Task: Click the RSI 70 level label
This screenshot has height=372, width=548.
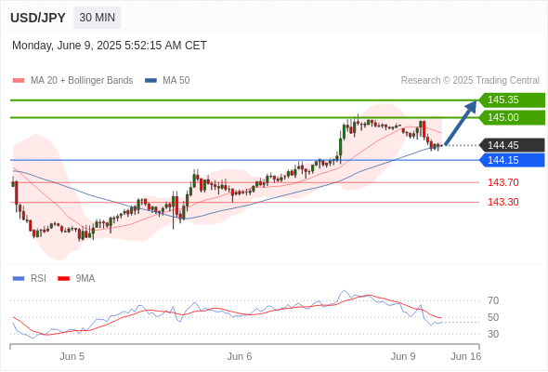Action: click(x=493, y=300)
